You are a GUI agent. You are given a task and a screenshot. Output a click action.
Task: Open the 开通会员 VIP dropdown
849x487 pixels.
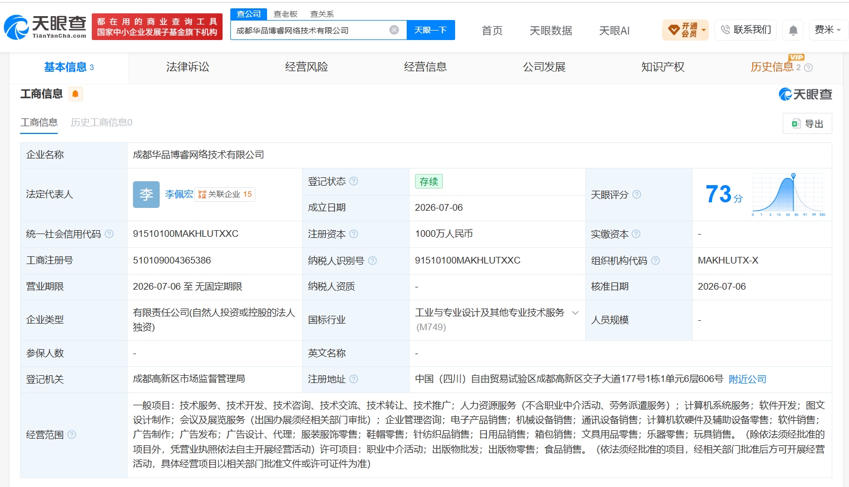click(x=685, y=30)
